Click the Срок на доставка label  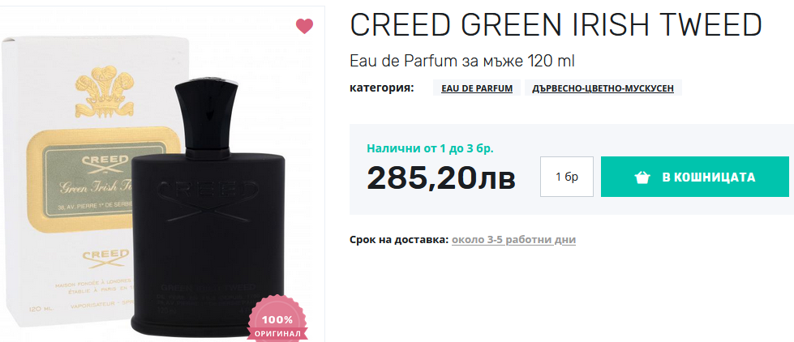pos(399,239)
